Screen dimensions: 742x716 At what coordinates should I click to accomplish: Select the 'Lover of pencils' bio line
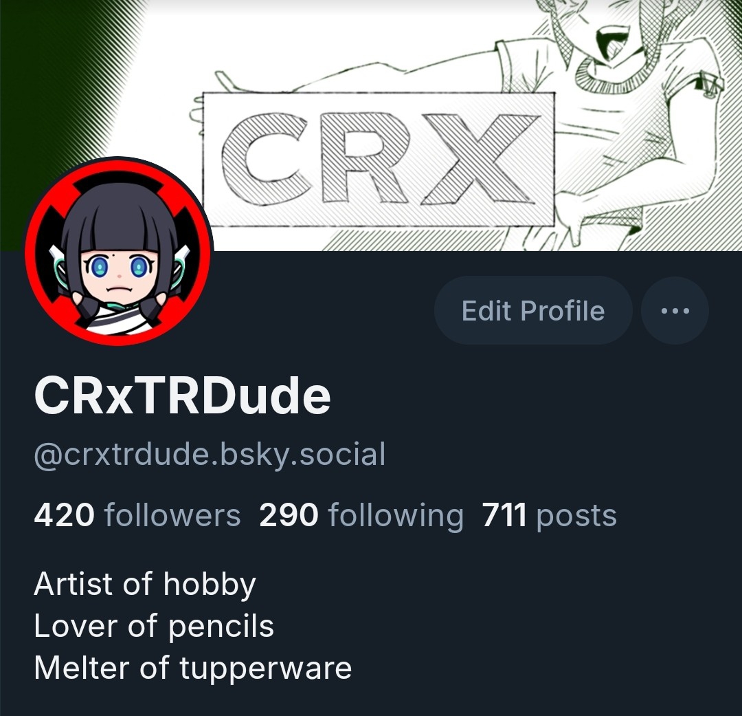click(154, 626)
